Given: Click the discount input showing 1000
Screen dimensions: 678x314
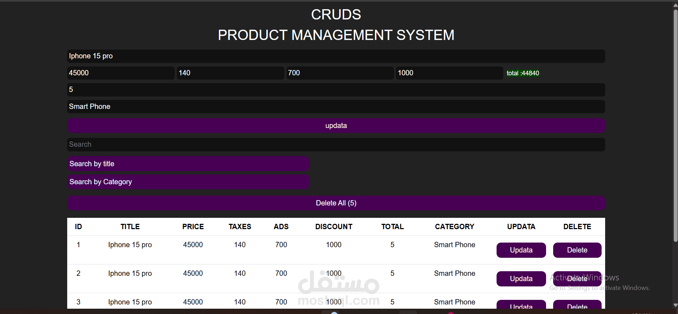Looking at the screenshot, I should click(449, 73).
